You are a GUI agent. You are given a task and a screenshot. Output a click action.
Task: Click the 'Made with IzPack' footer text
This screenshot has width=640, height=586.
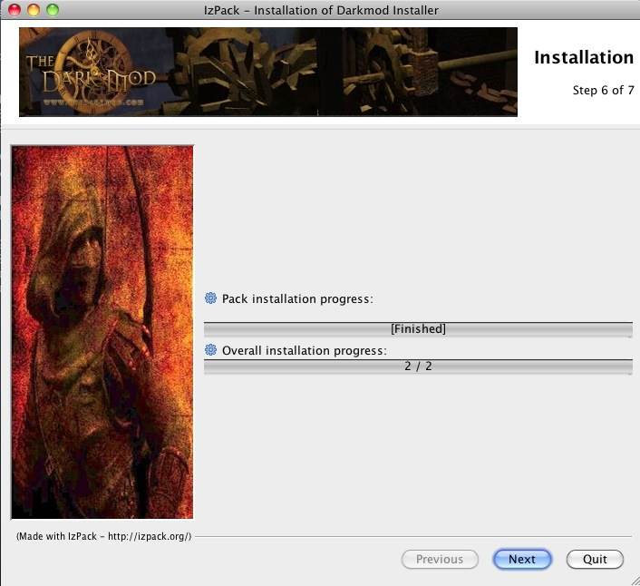coord(103,536)
